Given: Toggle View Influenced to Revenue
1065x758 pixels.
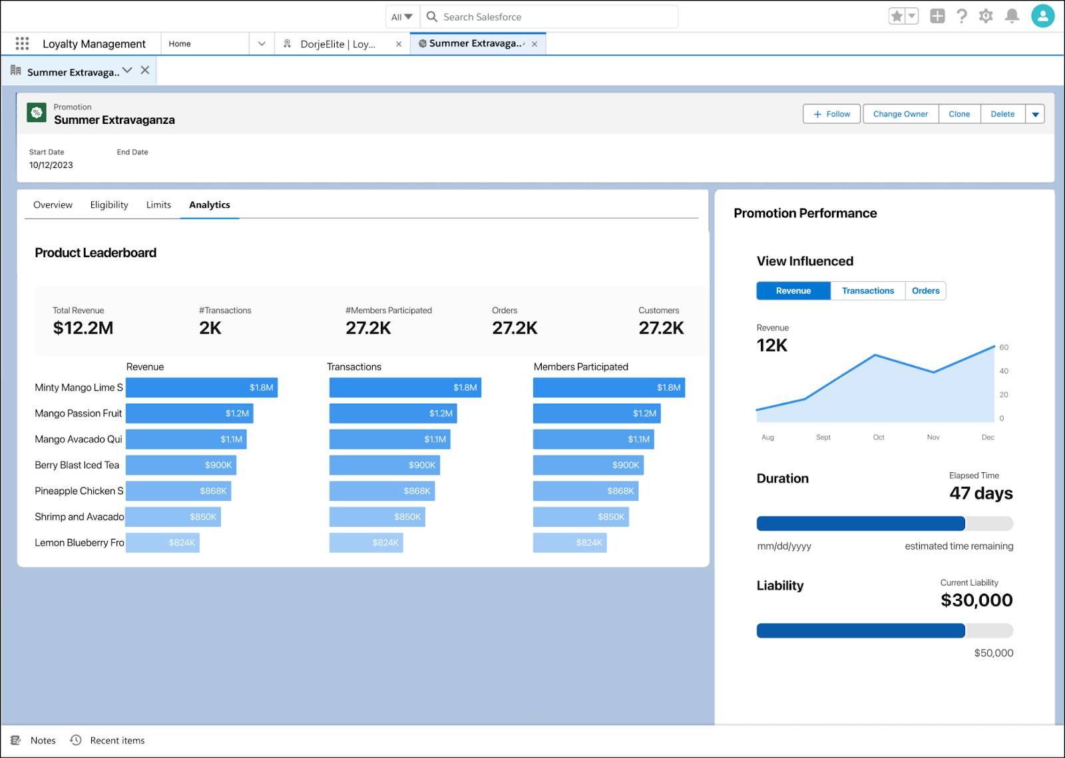Looking at the screenshot, I should pyautogui.click(x=793, y=291).
